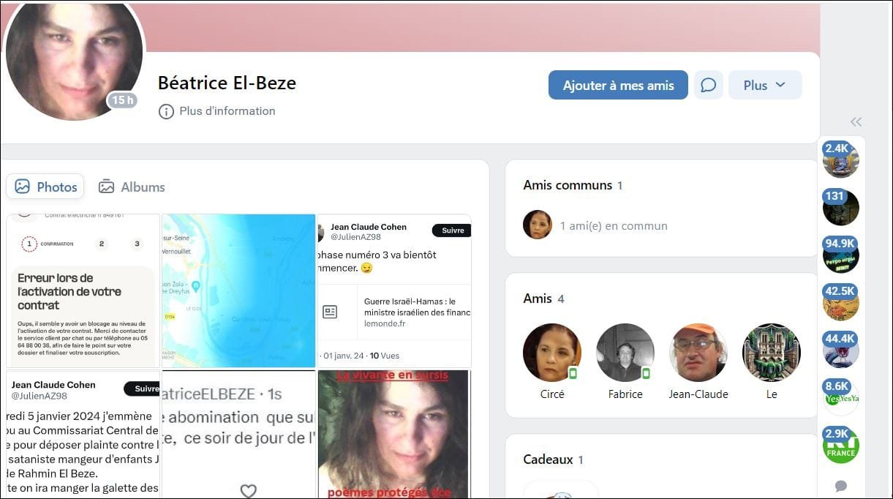This screenshot has height=499, width=893.
Task: Open Fabrice's friend avatar
Action: point(625,353)
